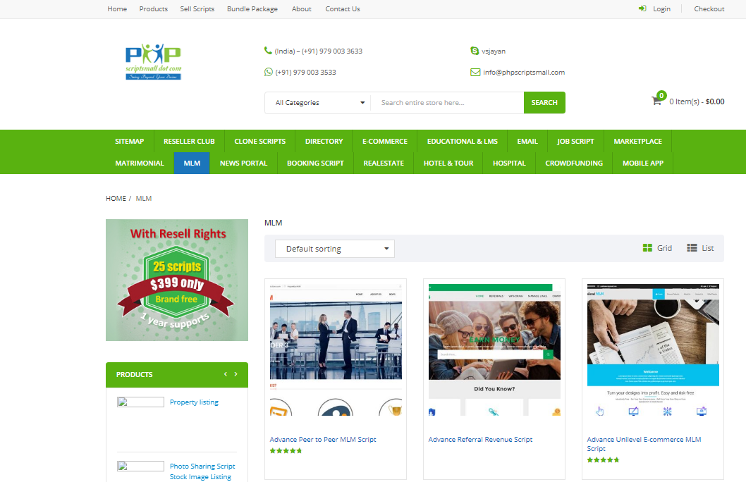This screenshot has height=482, width=746.
Task: Open the E-COMMERCE menu item
Action: point(384,141)
